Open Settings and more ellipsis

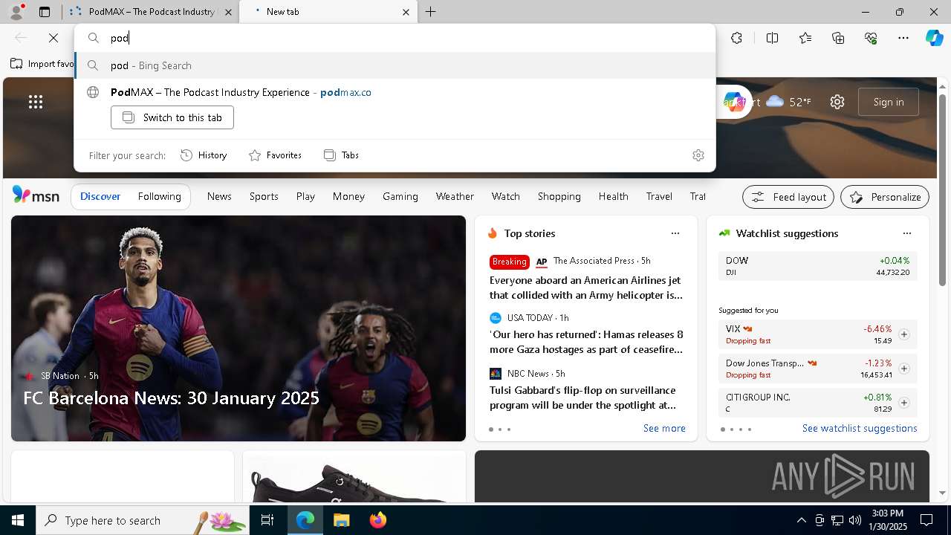click(903, 38)
